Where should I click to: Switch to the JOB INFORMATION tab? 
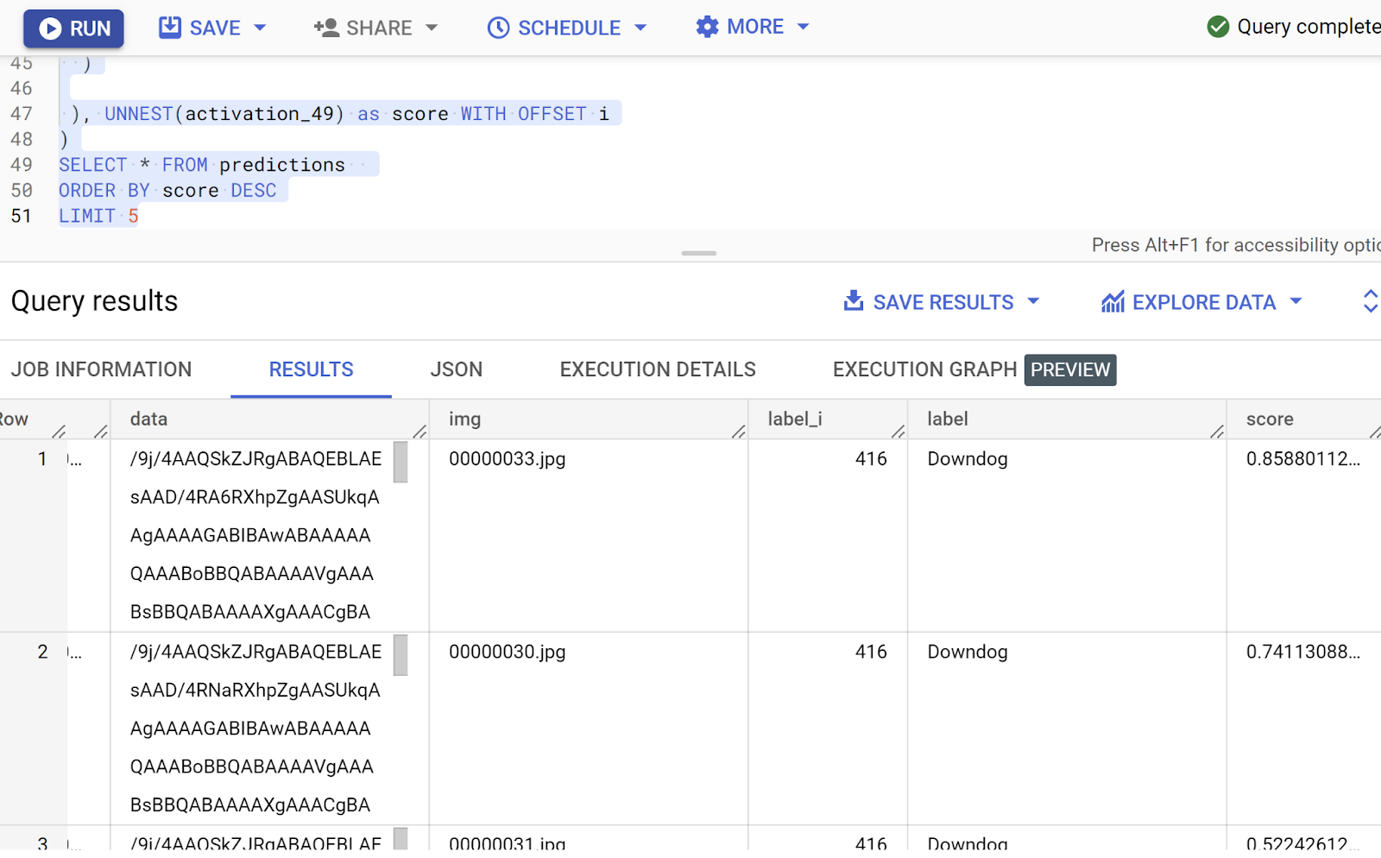pyautogui.click(x=101, y=369)
